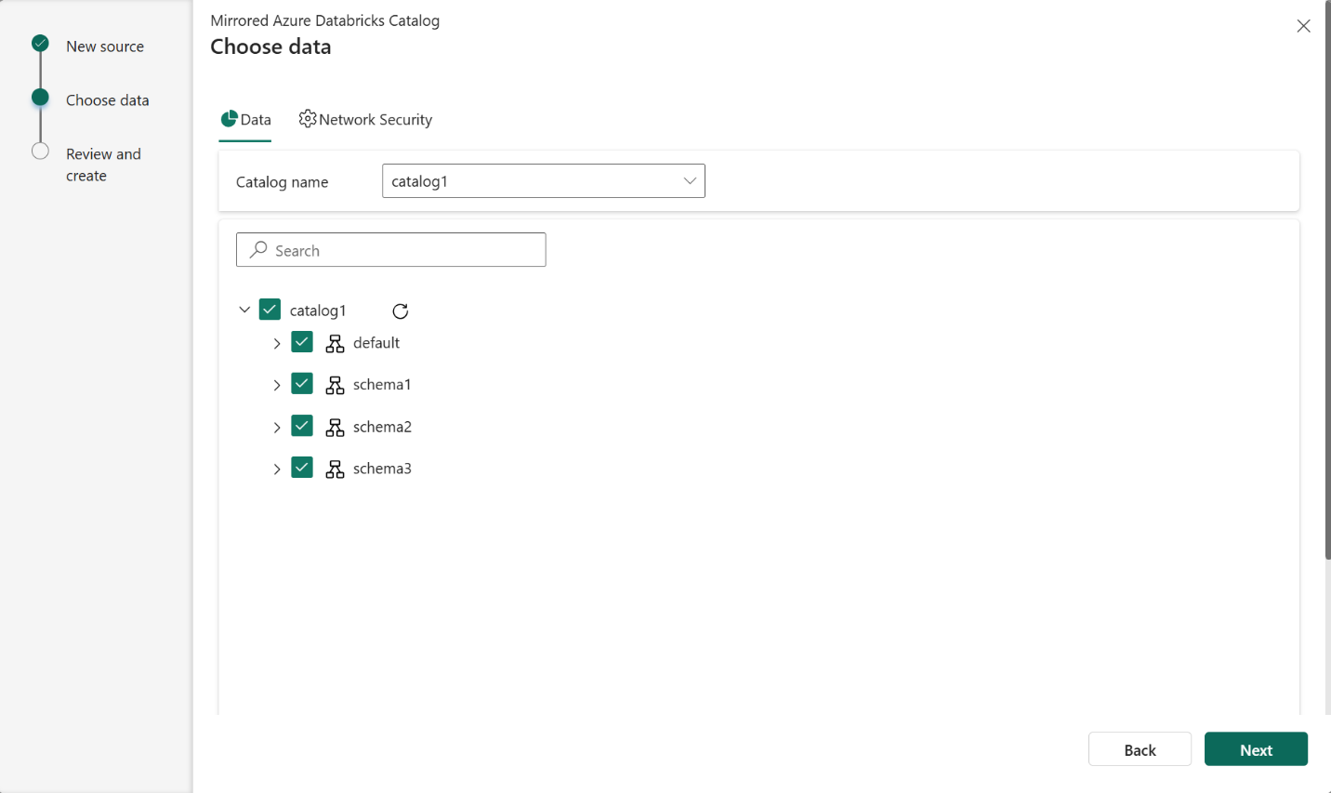Select the Review and create step
1331x793 pixels.
click(103, 165)
